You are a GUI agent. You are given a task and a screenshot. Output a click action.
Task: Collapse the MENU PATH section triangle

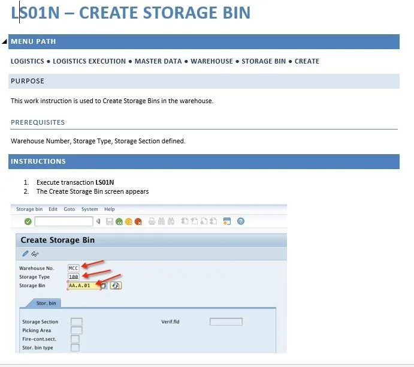click(4, 41)
